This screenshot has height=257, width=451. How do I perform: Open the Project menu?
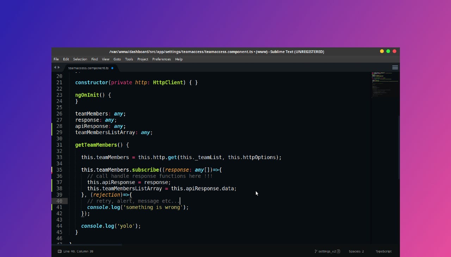coord(143,59)
